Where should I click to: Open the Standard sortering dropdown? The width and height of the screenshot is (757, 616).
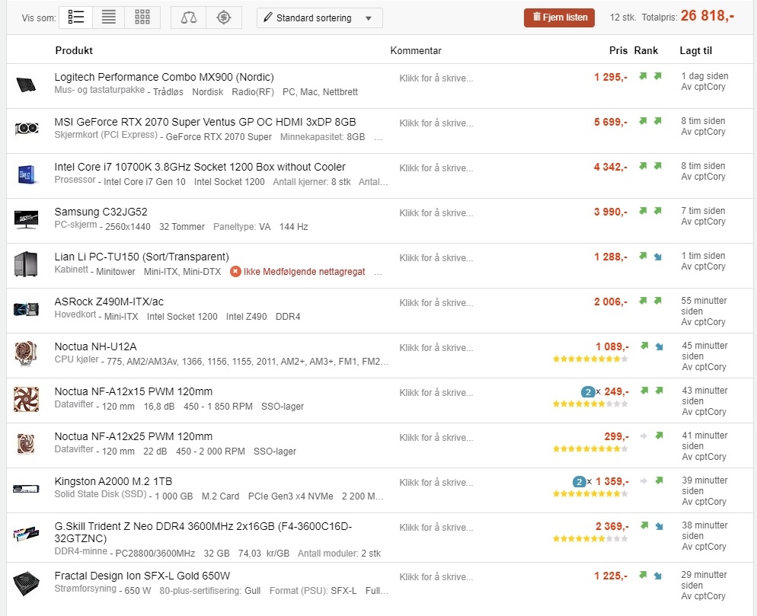[320, 18]
